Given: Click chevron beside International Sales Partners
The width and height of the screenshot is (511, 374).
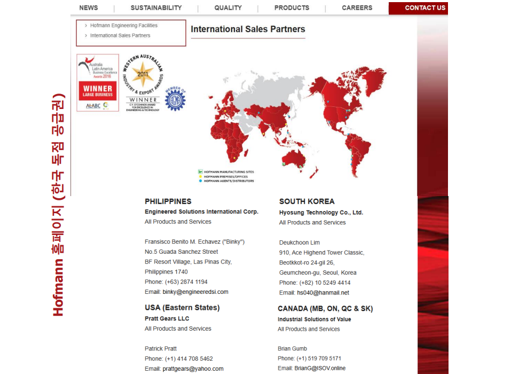Looking at the screenshot, I should point(86,35).
